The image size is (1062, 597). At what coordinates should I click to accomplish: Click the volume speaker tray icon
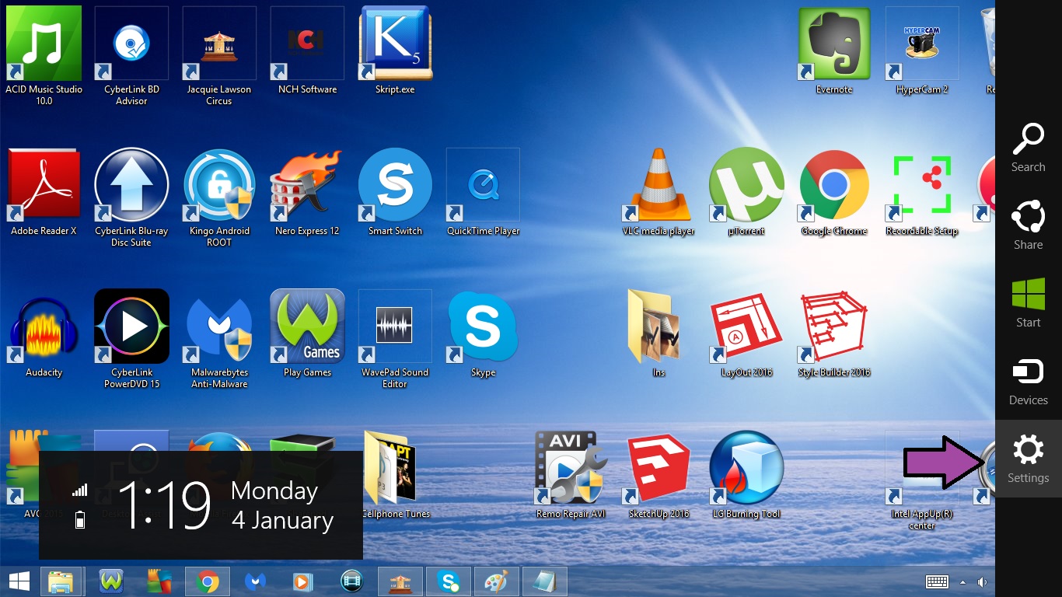983,581
